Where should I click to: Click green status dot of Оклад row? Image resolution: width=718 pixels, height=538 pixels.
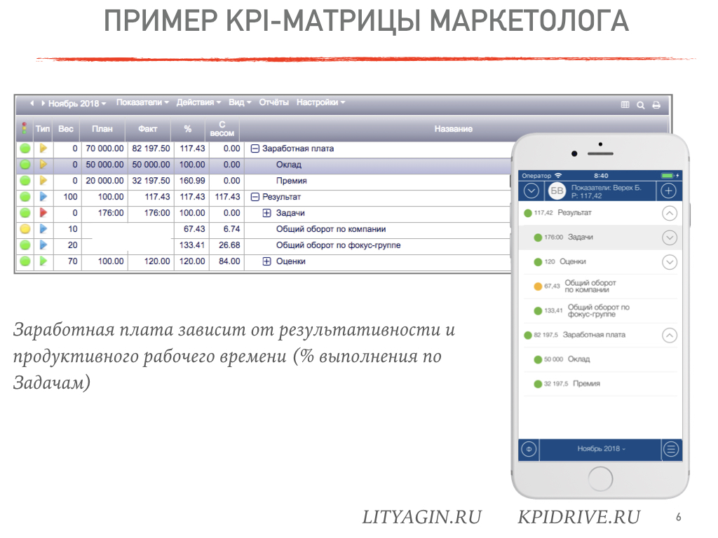coord(25,164)
